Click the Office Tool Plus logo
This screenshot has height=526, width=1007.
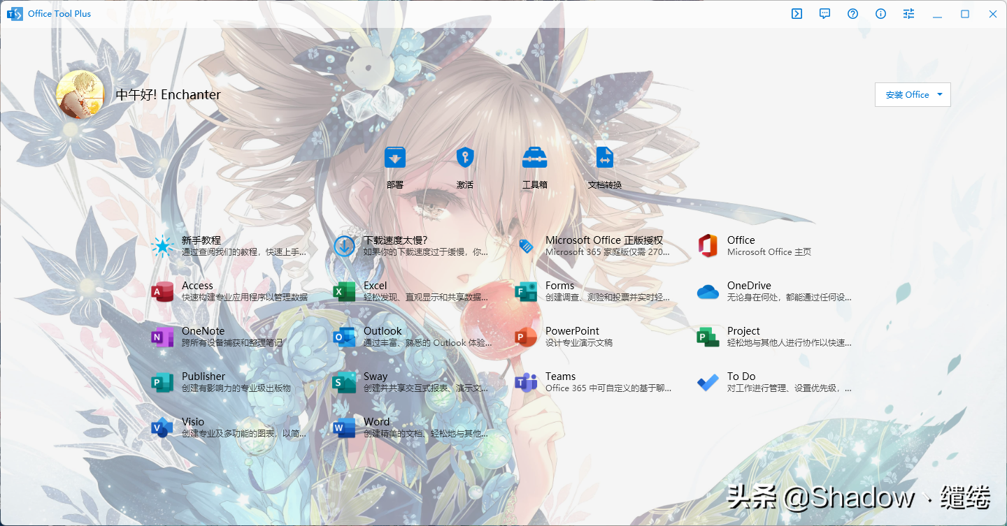pos(14,13)
